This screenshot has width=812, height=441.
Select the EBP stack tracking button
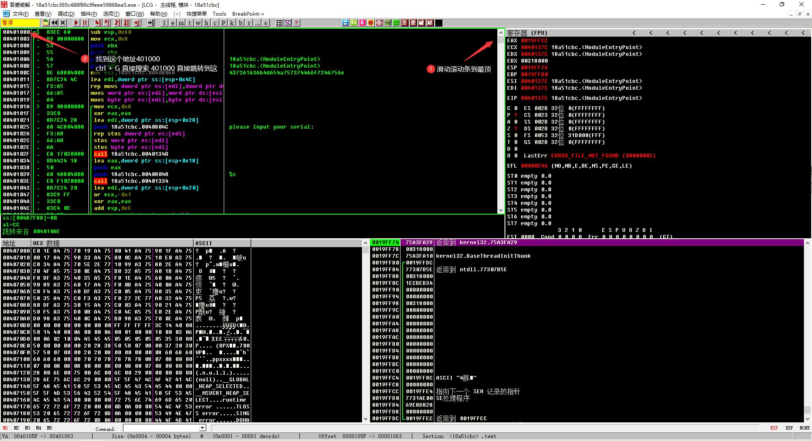[789, 428]
